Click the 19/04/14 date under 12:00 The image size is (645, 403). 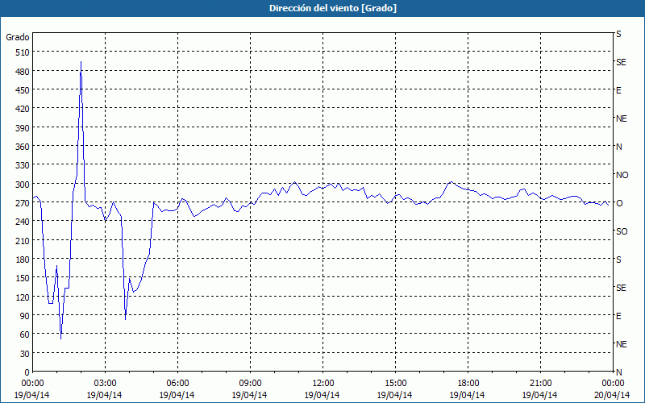pyautogui.click(x=322, y=395)
